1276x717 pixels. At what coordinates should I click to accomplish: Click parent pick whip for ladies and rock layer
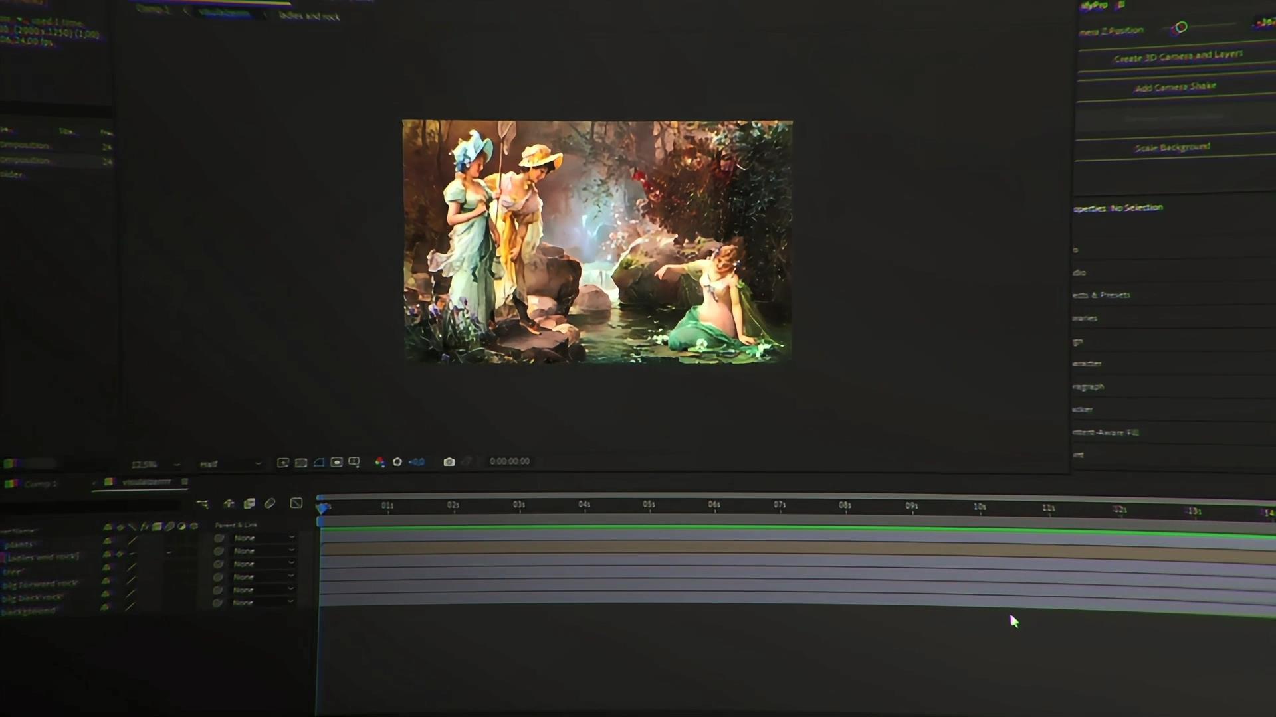[219, 551]
